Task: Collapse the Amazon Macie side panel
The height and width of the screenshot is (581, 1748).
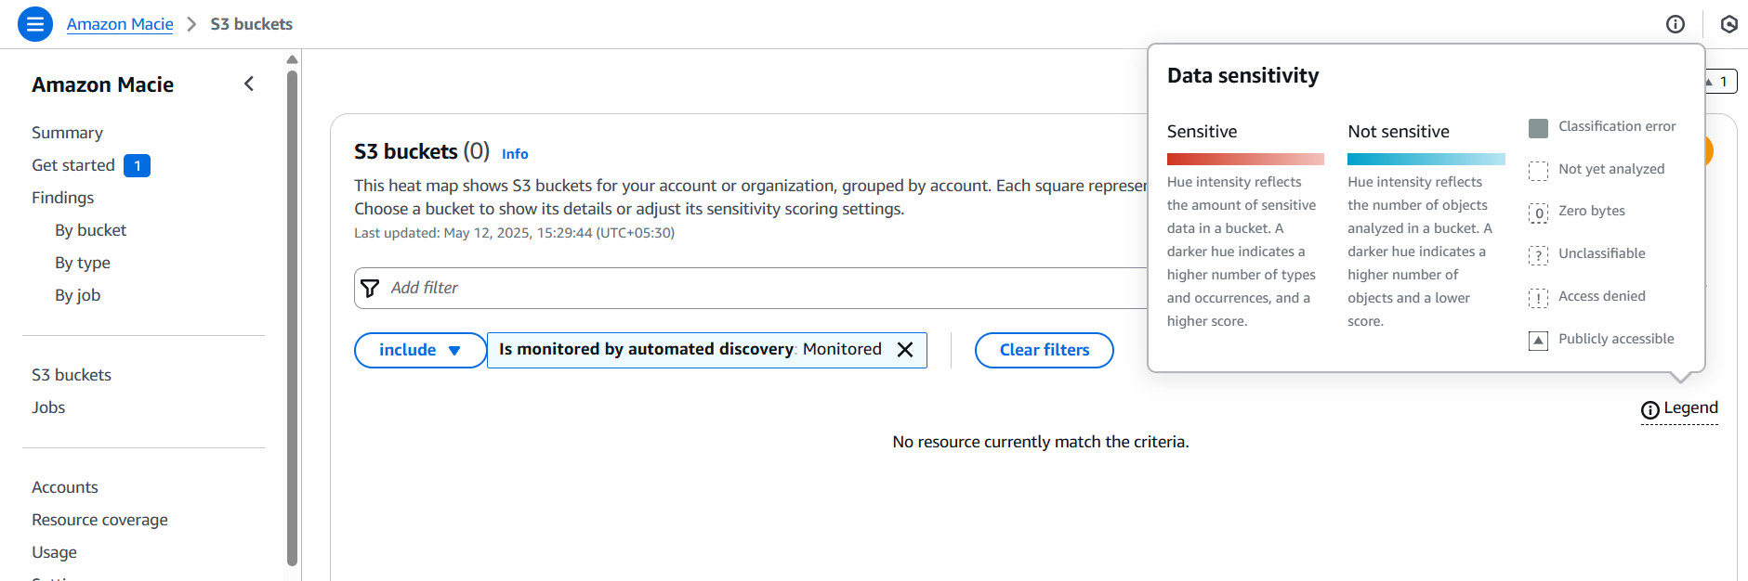Action: tap(249, 84)
